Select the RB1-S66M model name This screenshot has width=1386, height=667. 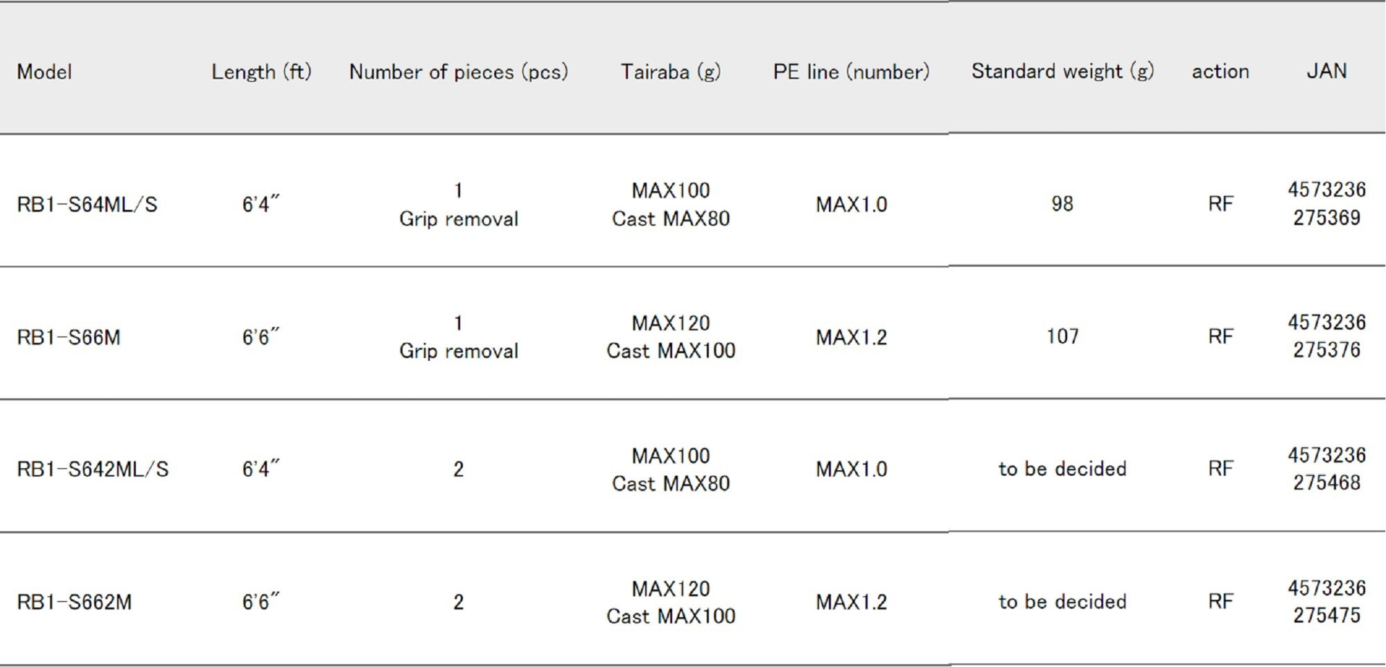(69, 338)
